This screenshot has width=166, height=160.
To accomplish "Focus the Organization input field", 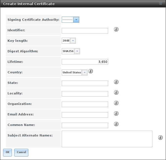I will coord(85,104).
